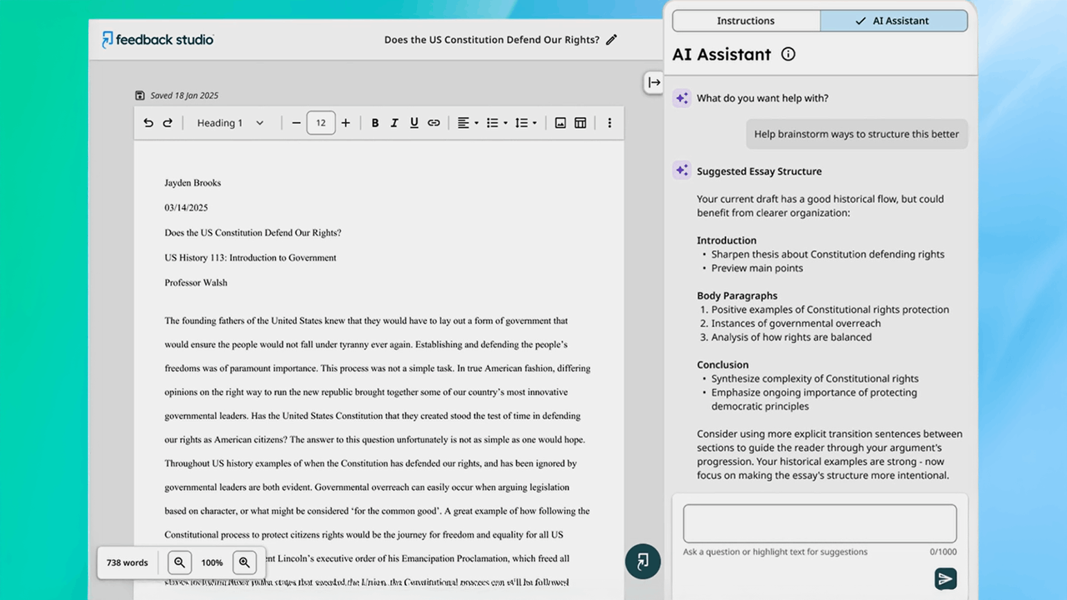Insert a hyperlink
The image size is (1067, 600).
pos(434,123)
